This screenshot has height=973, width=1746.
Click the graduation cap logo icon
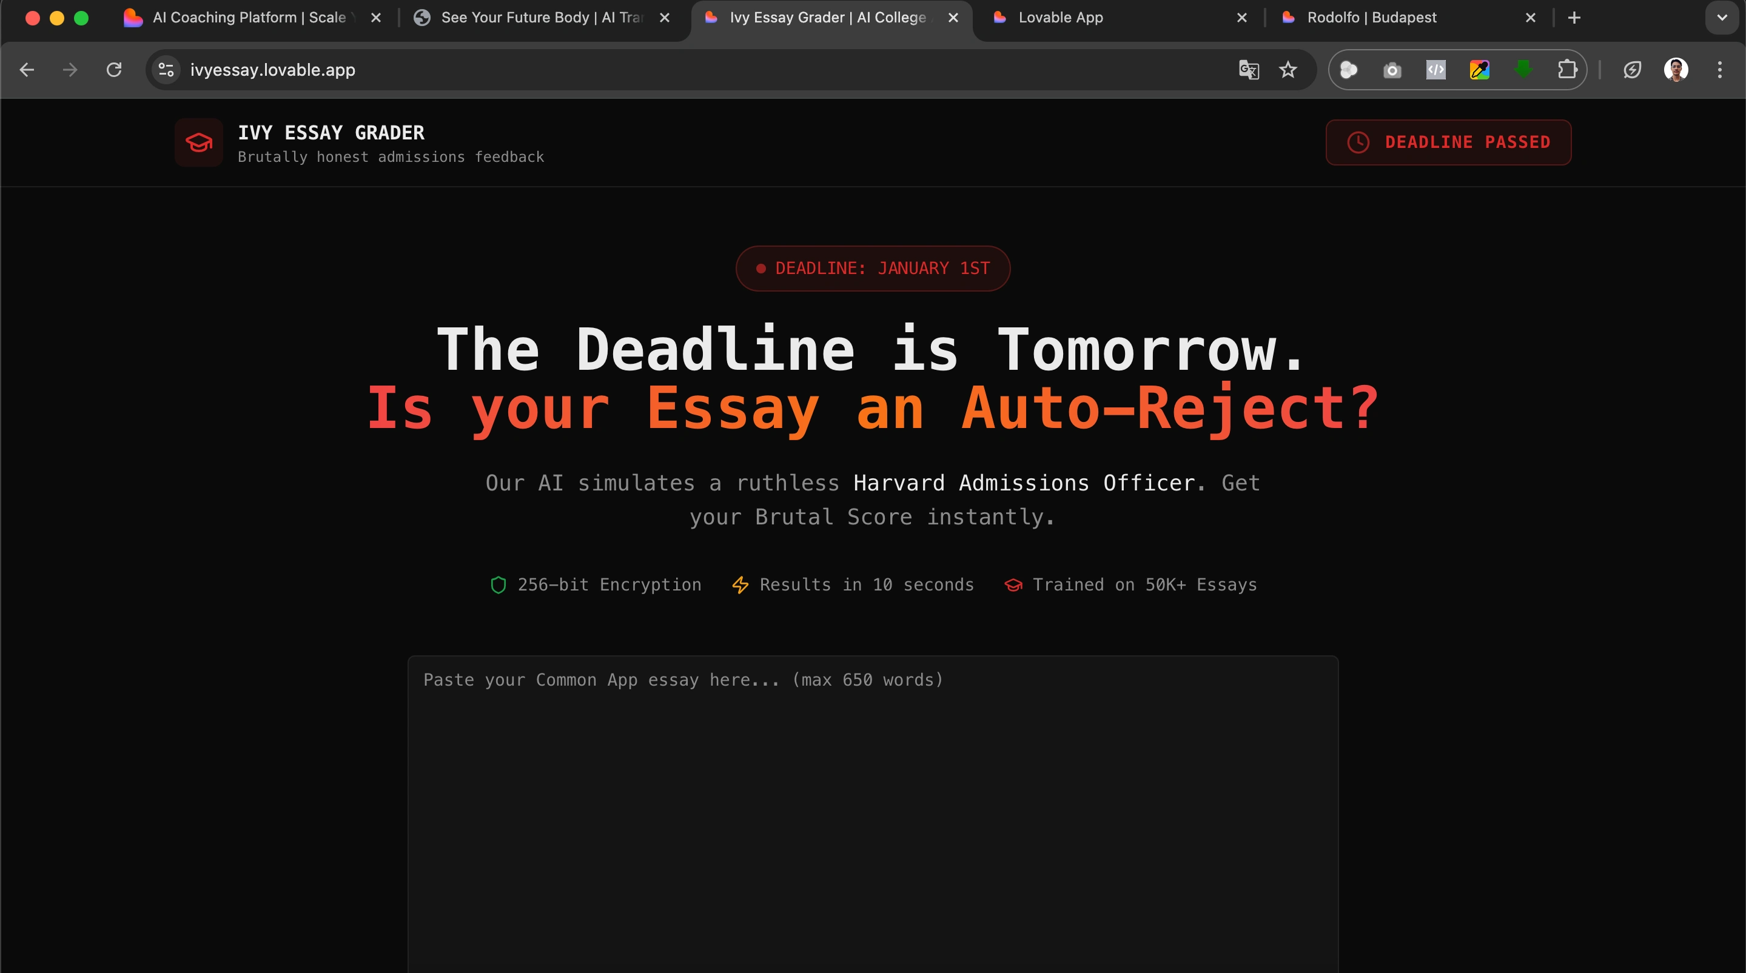(x=198, y=142)
